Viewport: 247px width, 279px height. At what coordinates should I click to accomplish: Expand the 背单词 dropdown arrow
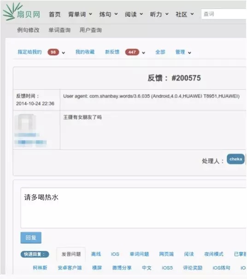(x=90, y=14)
